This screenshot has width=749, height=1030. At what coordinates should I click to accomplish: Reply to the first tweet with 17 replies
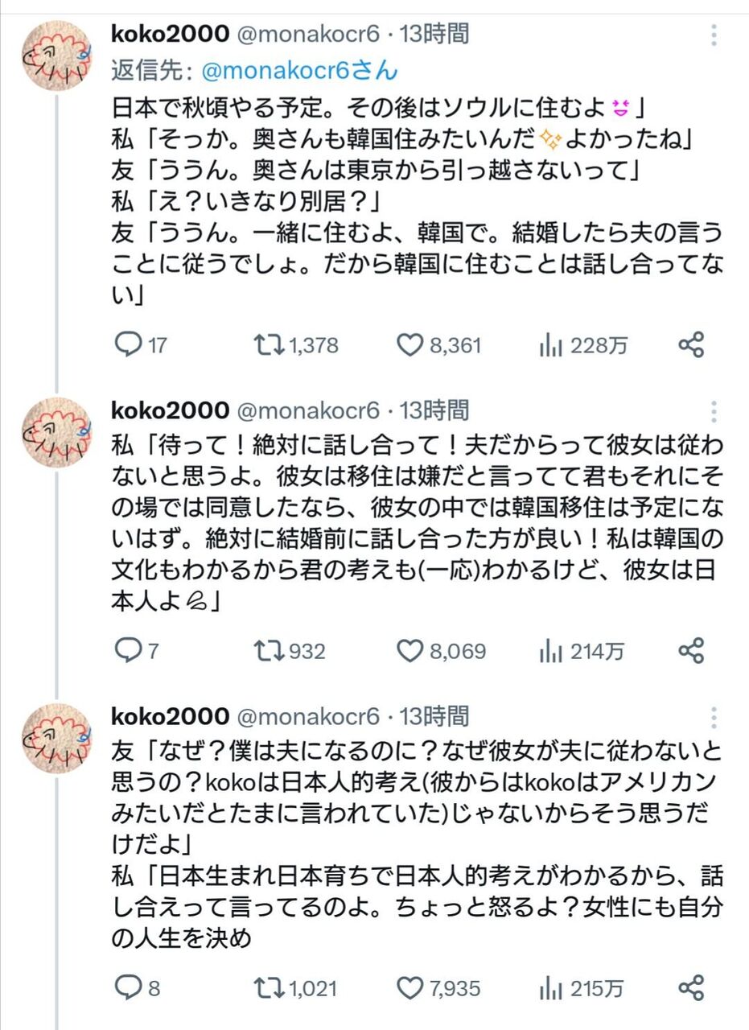point(128,345)
